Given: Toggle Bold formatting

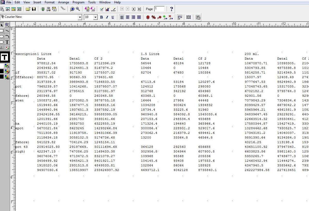Looking at the screenshot, I should [101, 17].
